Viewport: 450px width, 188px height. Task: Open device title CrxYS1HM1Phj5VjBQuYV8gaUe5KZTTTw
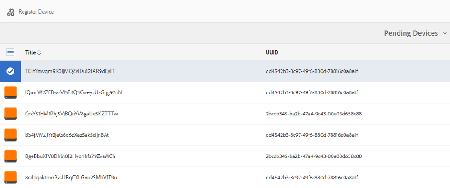coord(72,114)
